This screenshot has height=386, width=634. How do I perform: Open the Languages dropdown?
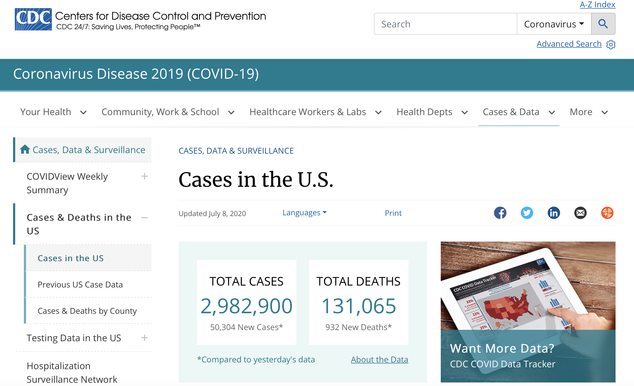305,213
